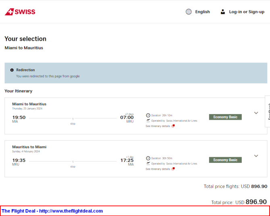This screenshot has width=270, height=216.
Task: Click the duration clock icon for 30h 50m
Action: click(x=148, y=158)
